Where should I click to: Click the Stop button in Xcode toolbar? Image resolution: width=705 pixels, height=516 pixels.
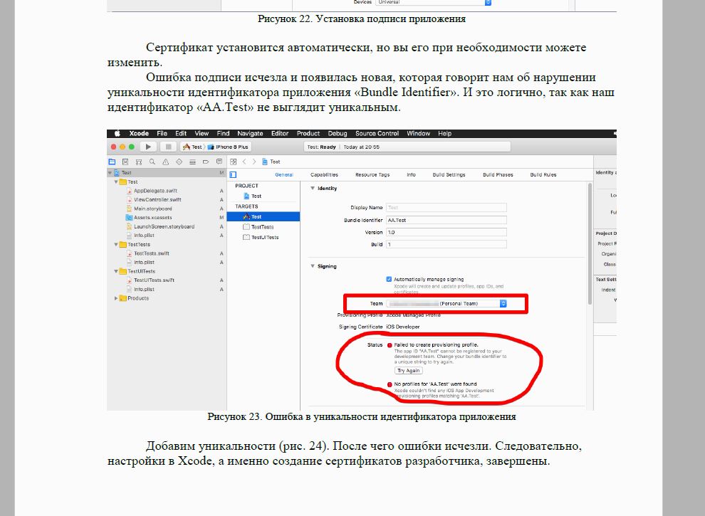tap(168, 147)
